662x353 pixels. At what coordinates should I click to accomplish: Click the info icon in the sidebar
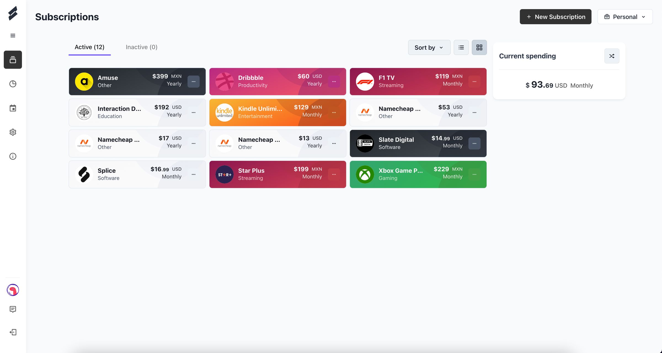point(13,156)
